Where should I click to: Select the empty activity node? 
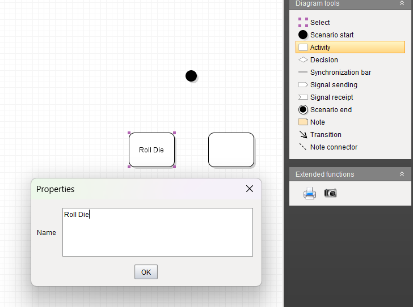(231, 150)
